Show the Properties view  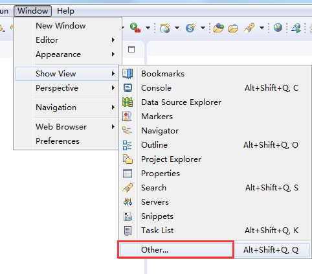[x=215, y=174]
